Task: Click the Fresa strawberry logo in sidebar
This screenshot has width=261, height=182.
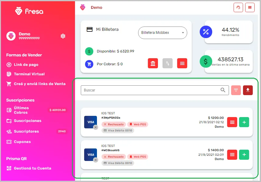Action: tap(29, 11)
